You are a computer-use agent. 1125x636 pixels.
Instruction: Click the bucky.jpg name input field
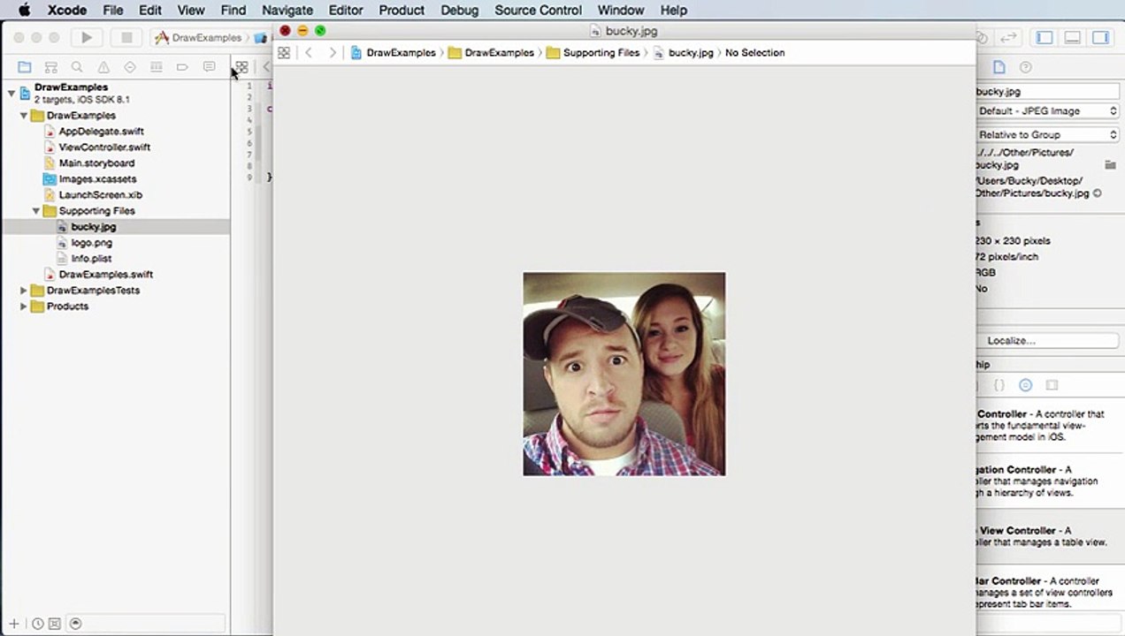click(1047, 91)
